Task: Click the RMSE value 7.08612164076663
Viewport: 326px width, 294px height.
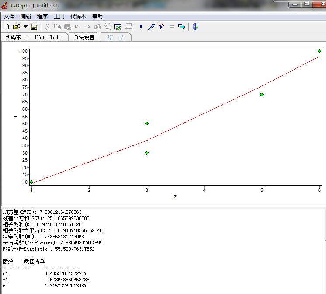Action: coord(60,212)
